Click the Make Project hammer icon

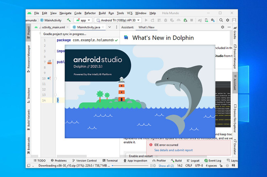[69, 20]
